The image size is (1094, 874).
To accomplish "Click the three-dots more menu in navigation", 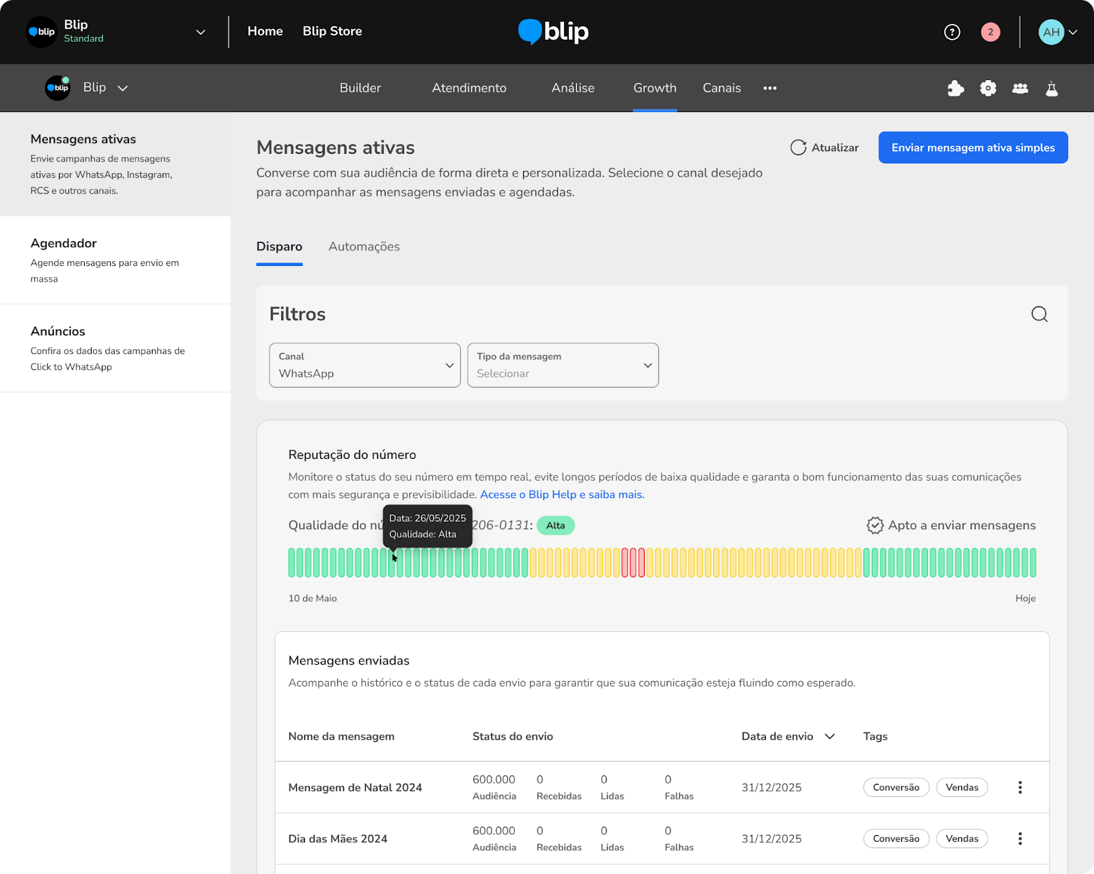I will (770, 88).
